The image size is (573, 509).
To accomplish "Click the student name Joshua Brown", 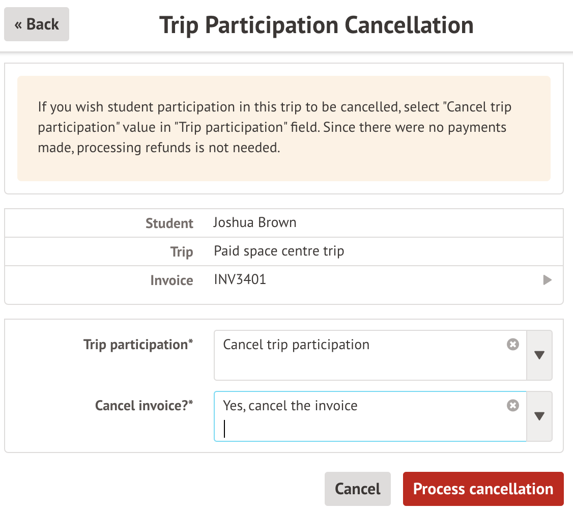I will click(x=254, y=222).
